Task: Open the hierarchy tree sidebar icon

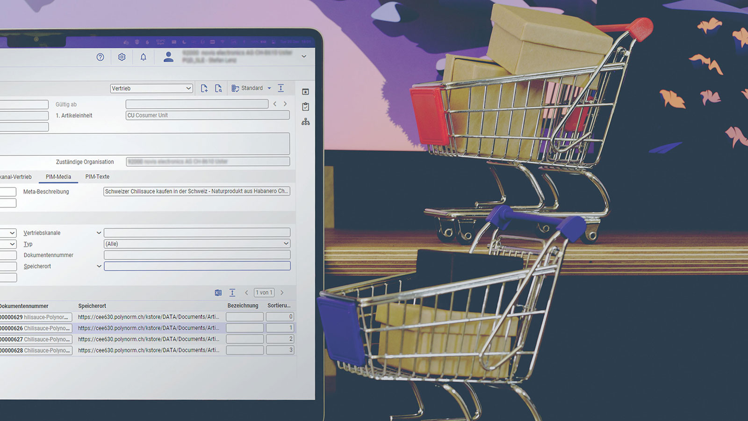Action: 305,122
